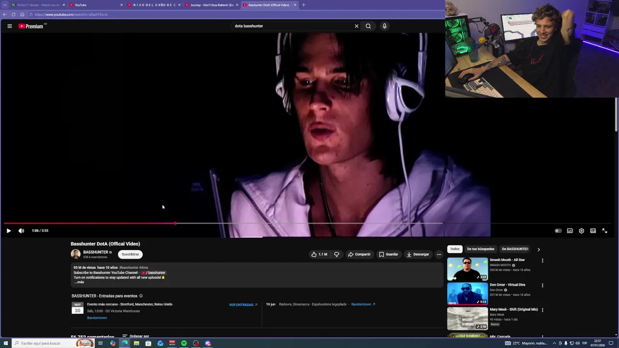Close the Journey browser tab
Image resolution: width=619 pixels, height=348 pixels.
[x=237, y=5]
